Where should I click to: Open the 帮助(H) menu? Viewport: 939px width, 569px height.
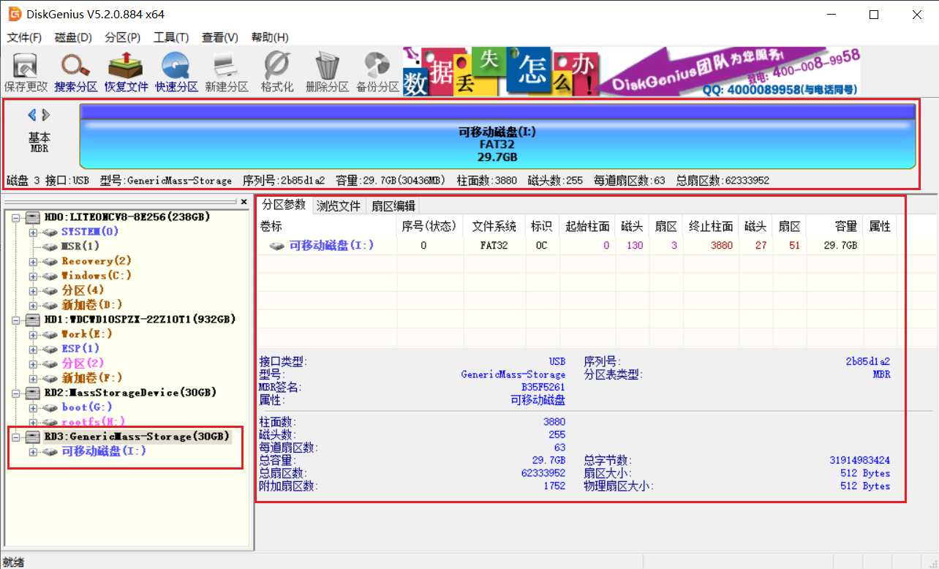coord(269,37)
